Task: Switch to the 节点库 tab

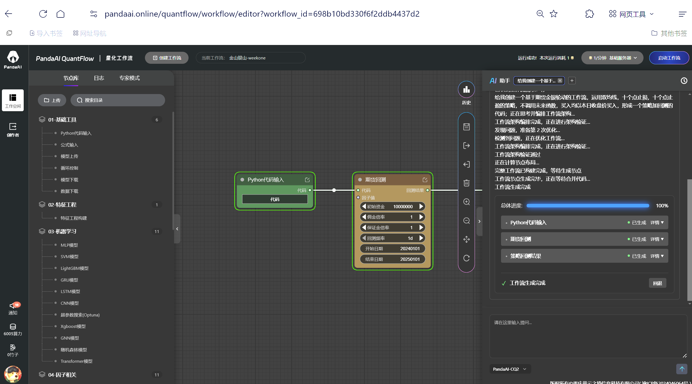Action: 71,78
